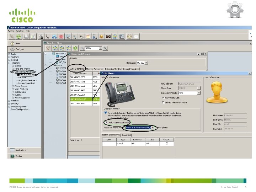Open the Monitor section button

[x=24, y=156]
